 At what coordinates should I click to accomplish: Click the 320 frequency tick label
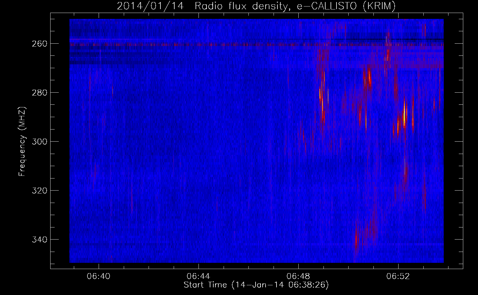(39, 191)
